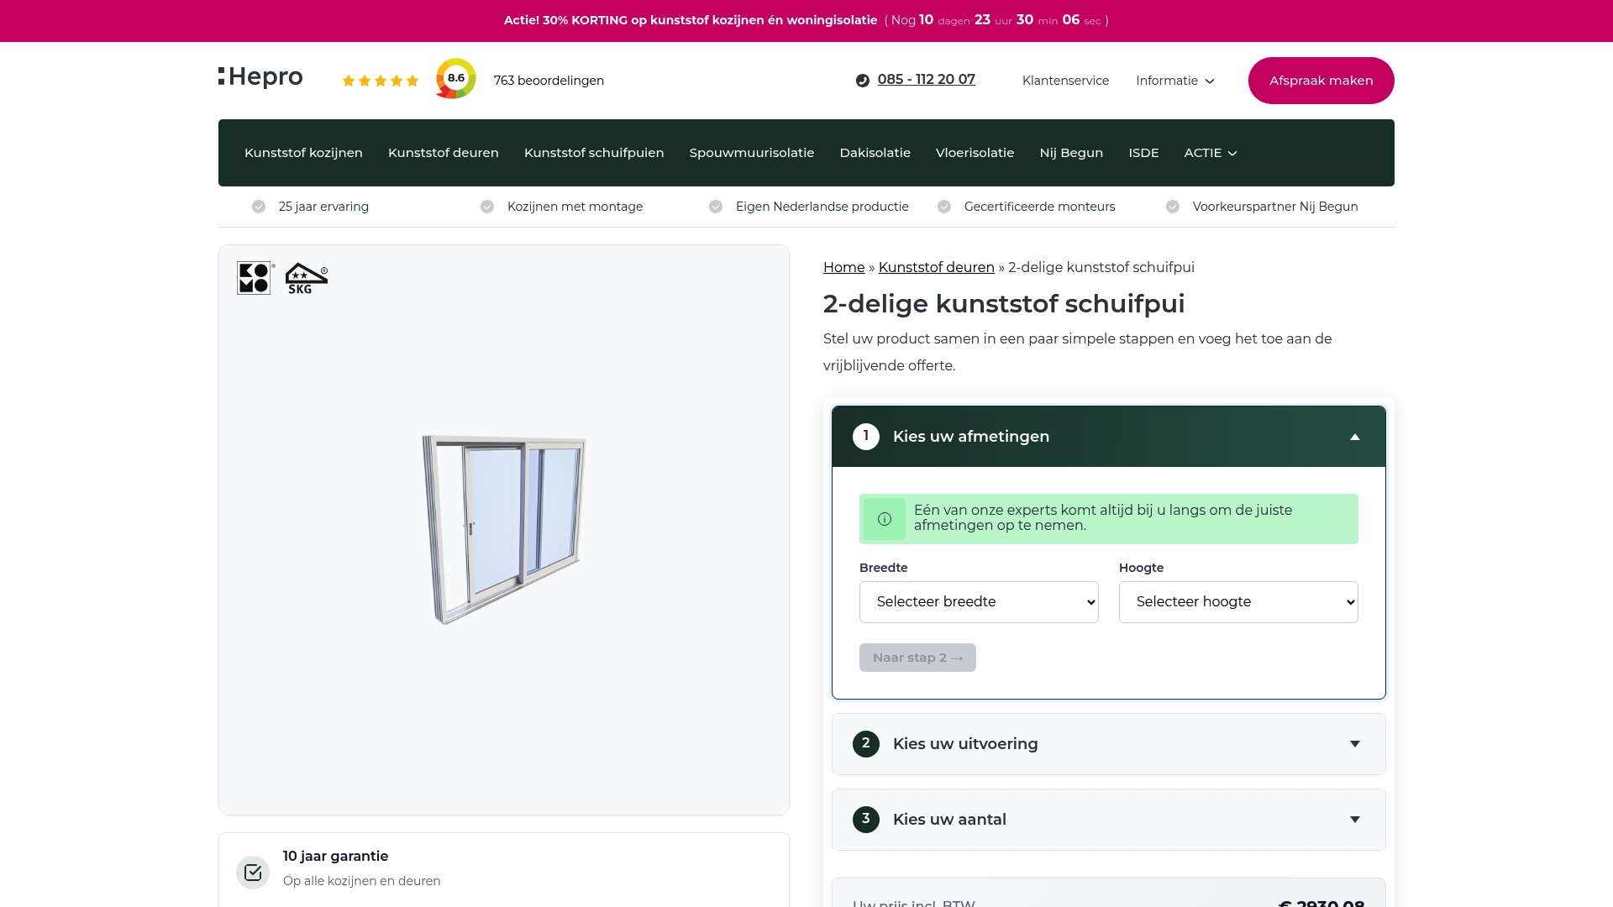Click Kunststof deuren in the breadcrumb

[936, 267]
